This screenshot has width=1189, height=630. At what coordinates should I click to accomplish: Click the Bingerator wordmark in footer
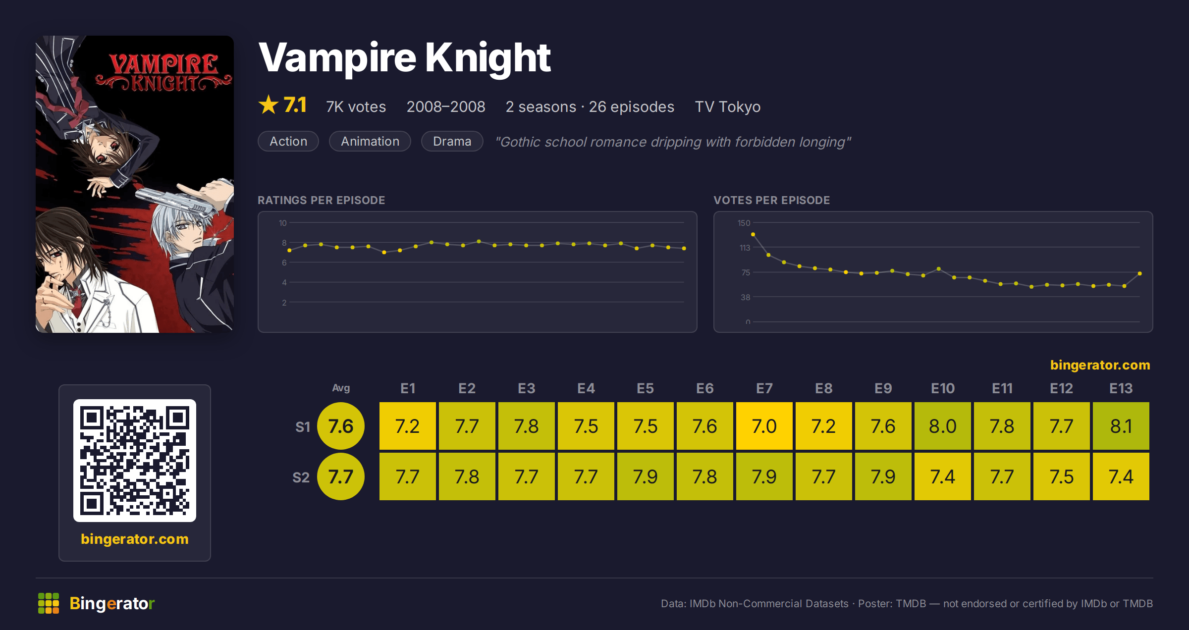[112, 603]
